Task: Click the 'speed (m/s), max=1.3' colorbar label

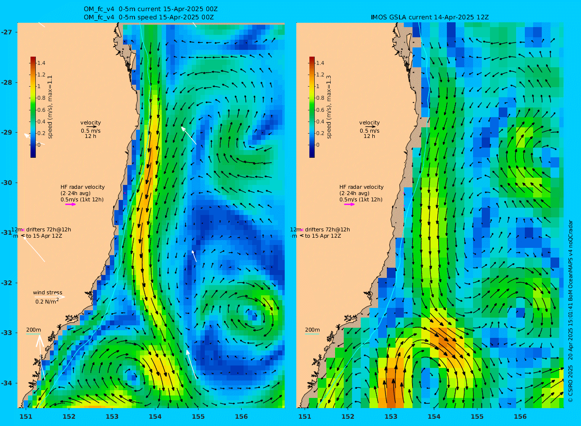Action: pos(329,107)
